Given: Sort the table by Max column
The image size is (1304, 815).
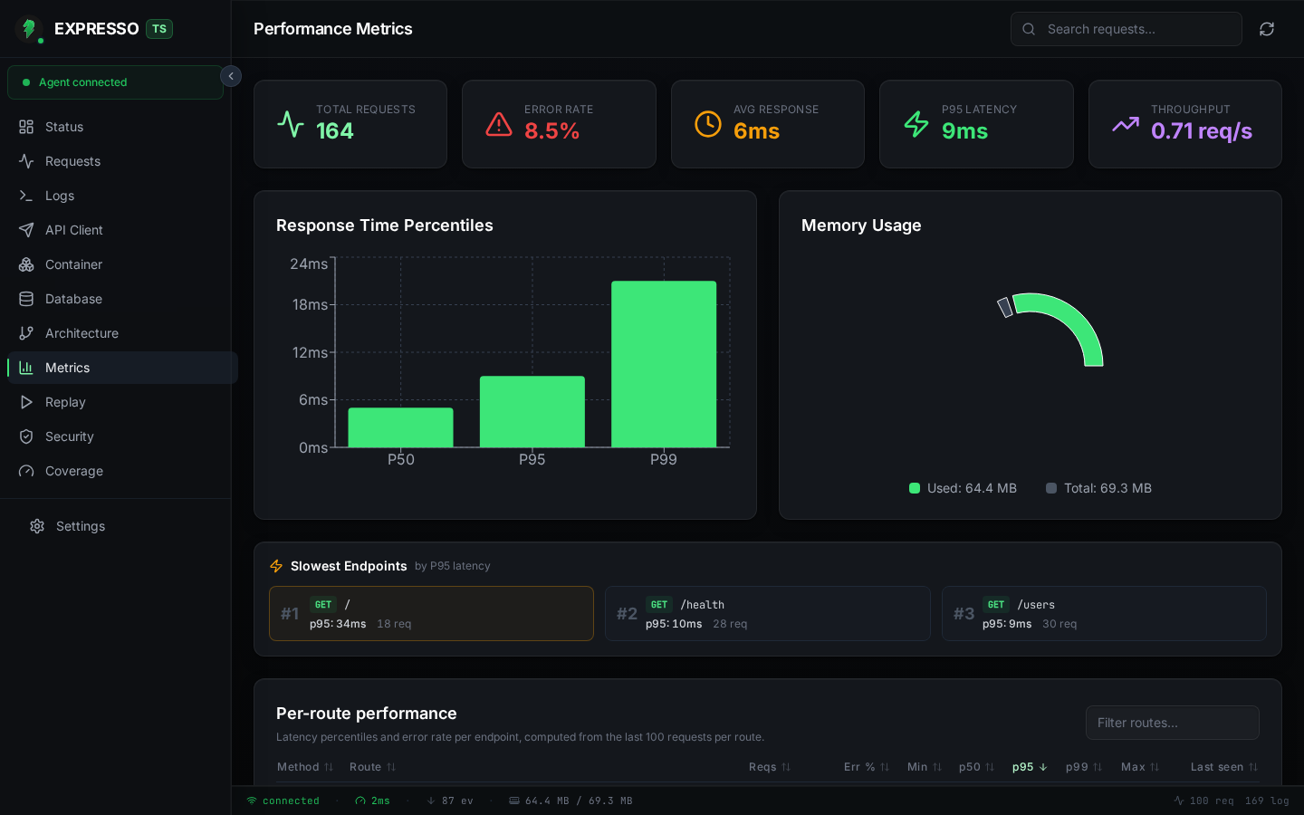Looking at the screenshot, I should 1140,767.
